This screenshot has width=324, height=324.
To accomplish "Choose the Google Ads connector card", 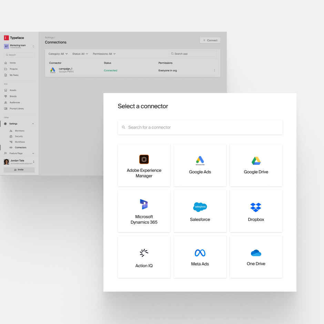I will pos(200,165).
